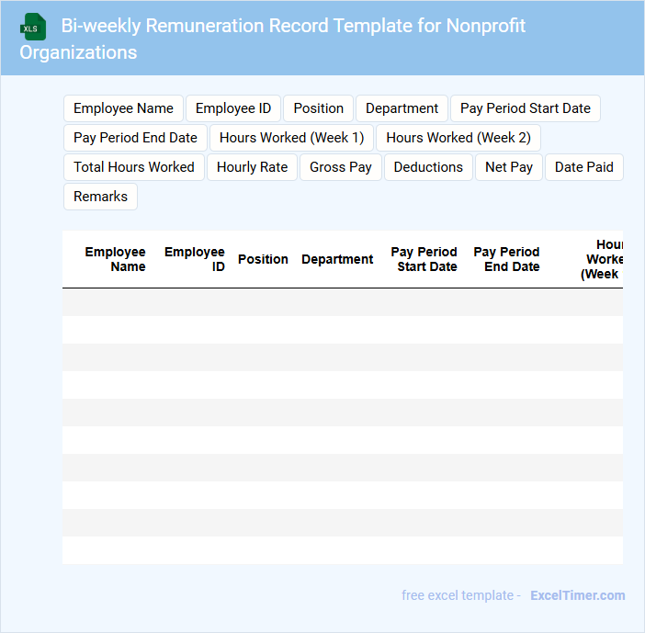The width and height of the screenshot is (645, 633).
Task: Select the Employee ID tag
Action: click(x=233, y=108)
